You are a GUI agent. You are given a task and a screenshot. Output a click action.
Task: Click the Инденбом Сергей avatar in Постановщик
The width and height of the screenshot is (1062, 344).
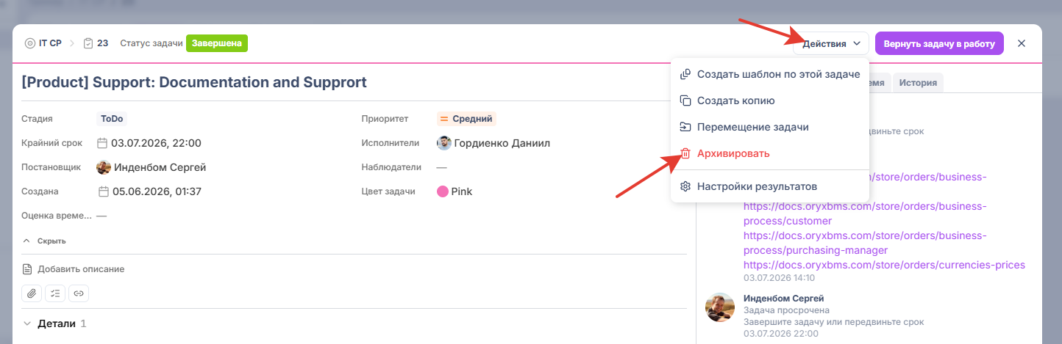(x=104, y=167)
